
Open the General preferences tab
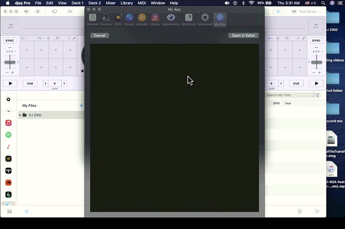(x=92, y=20)
